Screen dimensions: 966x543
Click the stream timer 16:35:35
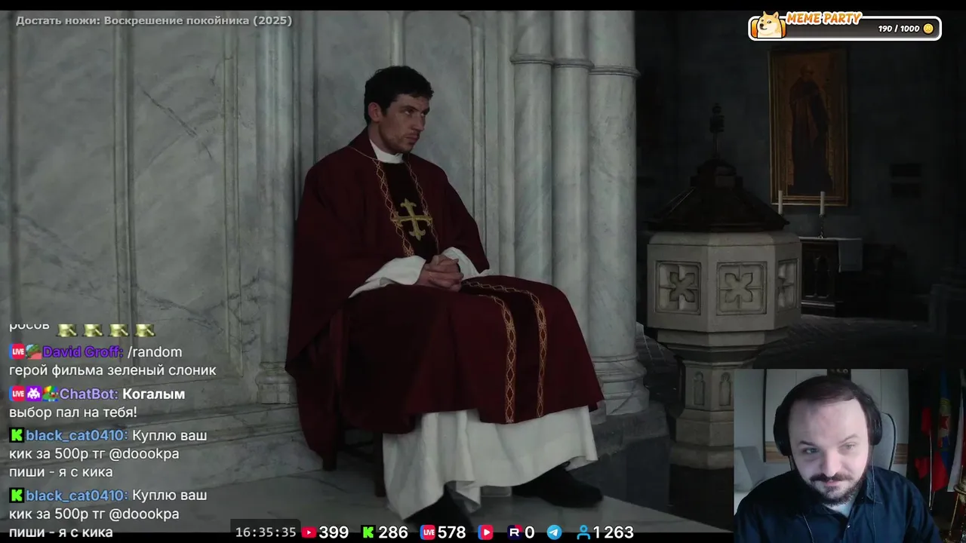click(266, 532)
